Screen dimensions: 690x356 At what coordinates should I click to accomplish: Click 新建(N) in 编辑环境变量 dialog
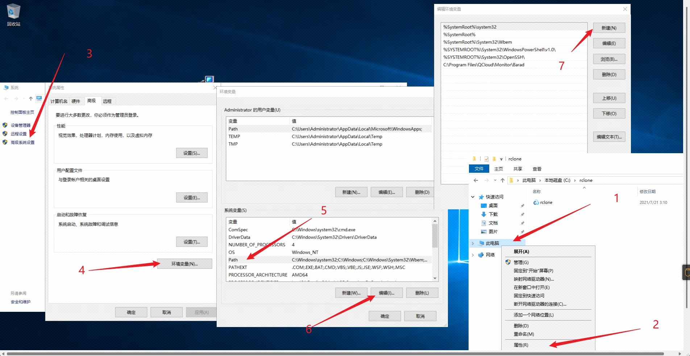[609, 28]
